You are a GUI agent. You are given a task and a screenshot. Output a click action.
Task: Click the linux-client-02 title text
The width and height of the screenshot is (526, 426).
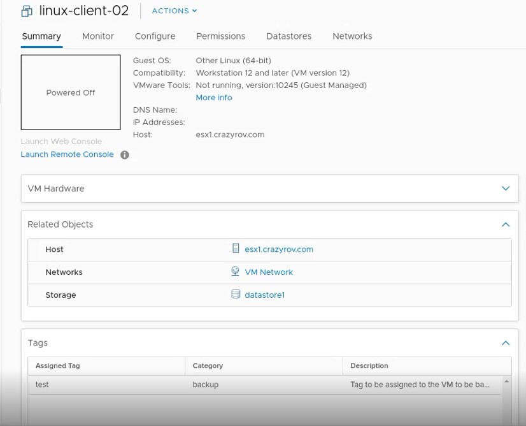[x=84, y=11]
